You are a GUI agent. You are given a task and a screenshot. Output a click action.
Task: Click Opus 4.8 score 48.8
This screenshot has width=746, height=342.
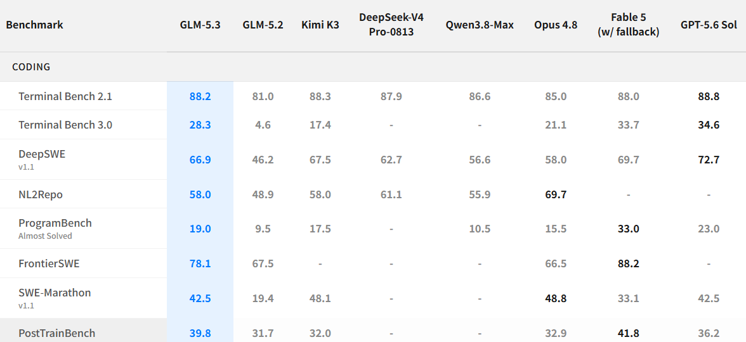[556, 298]
